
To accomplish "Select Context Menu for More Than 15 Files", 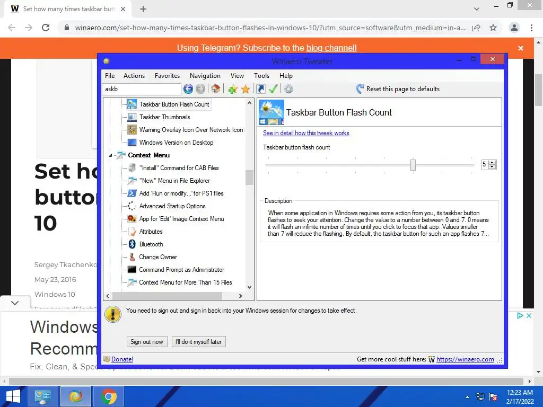I will click(x=185, y=282).
